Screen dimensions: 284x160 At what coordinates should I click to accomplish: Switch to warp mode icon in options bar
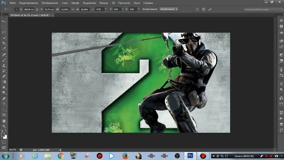click(x=197, y=9)
